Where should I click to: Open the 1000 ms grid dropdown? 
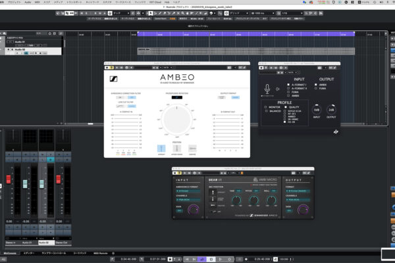click(x=263, y=13)
